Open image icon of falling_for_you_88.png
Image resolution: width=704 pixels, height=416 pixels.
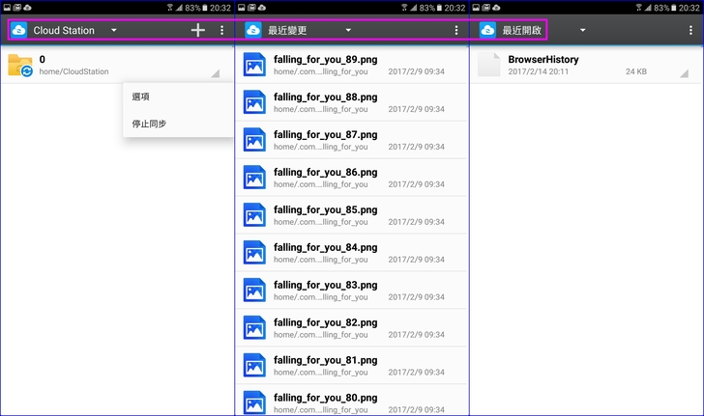pyautogui.click(x=254, y=102)
